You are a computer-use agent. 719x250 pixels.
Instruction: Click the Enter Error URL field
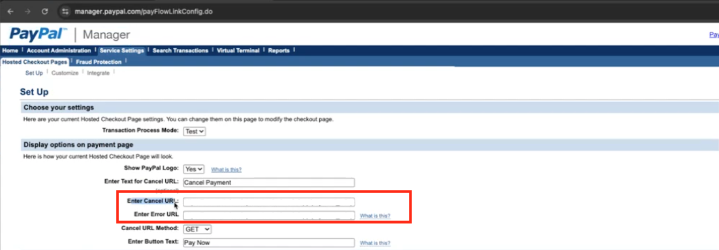click(x=269, y=216)
